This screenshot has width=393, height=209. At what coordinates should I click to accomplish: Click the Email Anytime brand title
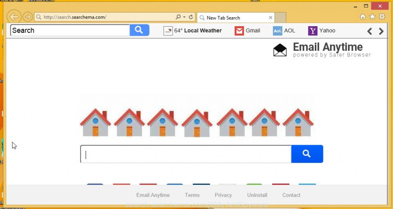[x=328, y=47]
